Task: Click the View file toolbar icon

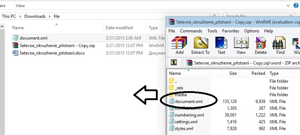Action: tap(241, 45)
